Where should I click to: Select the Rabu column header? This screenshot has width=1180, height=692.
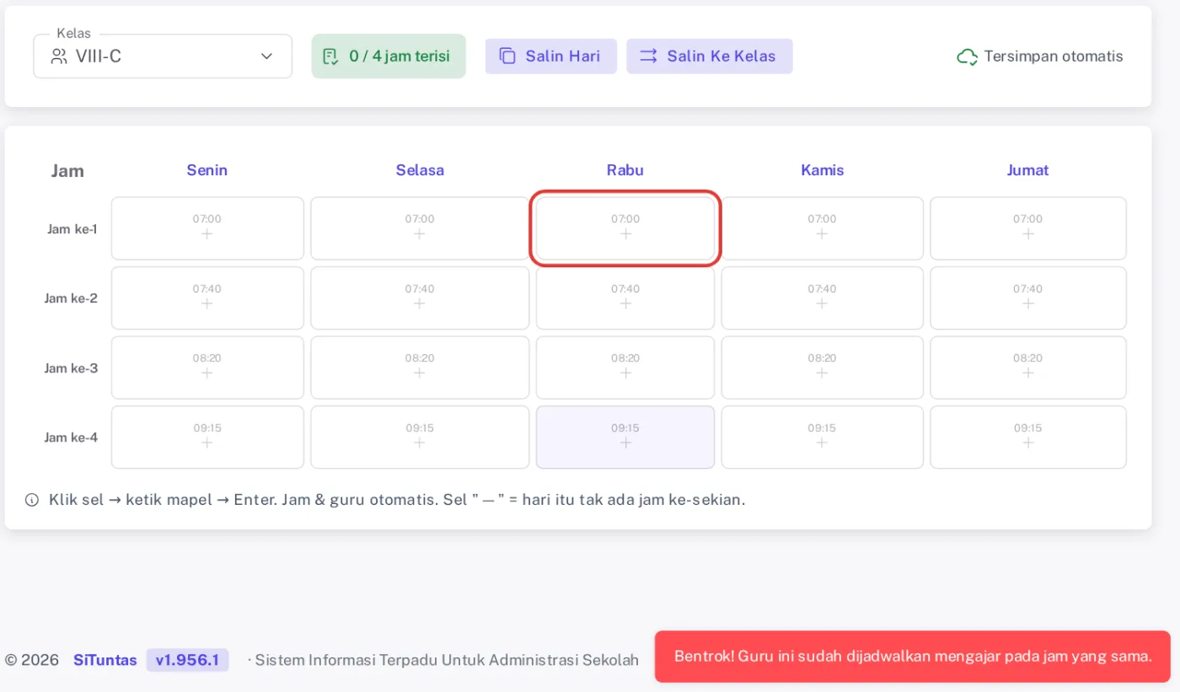coord(625,170)
